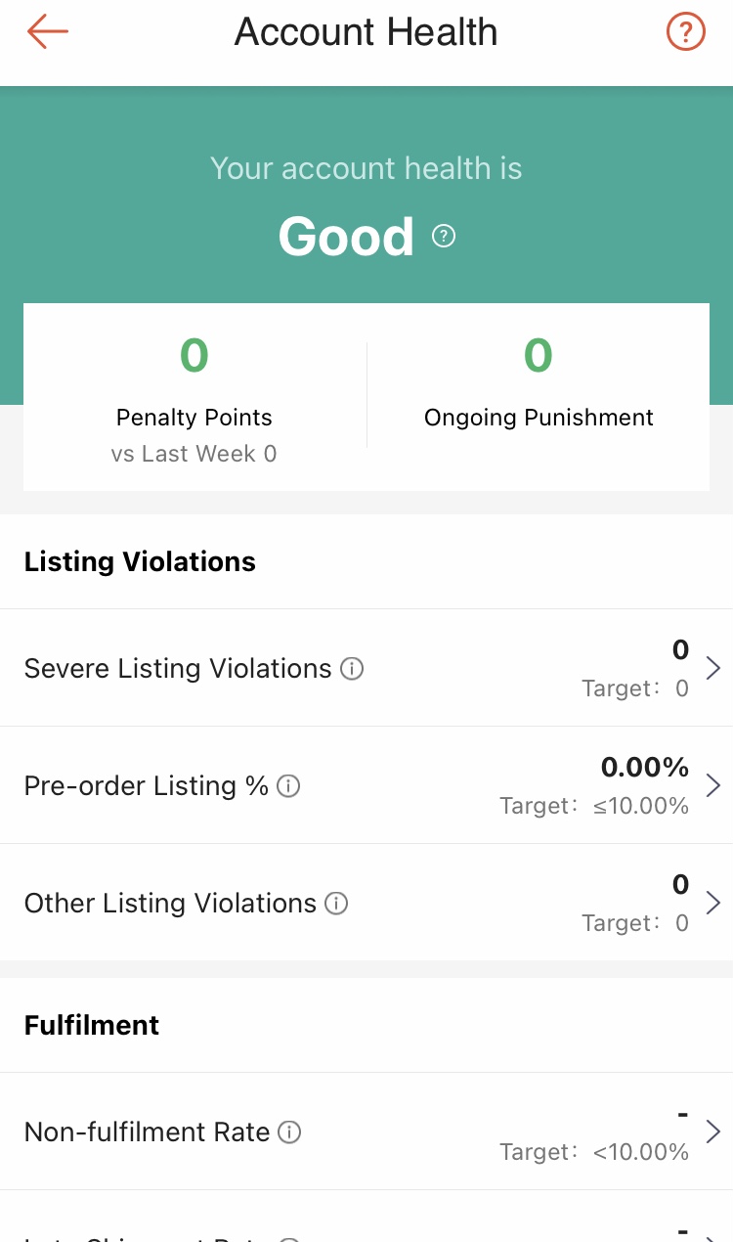This screenshot has width=733, height=1242.
Task: Tap info icon next to Other Listing Violations
Action: click(x=336, y=904)
